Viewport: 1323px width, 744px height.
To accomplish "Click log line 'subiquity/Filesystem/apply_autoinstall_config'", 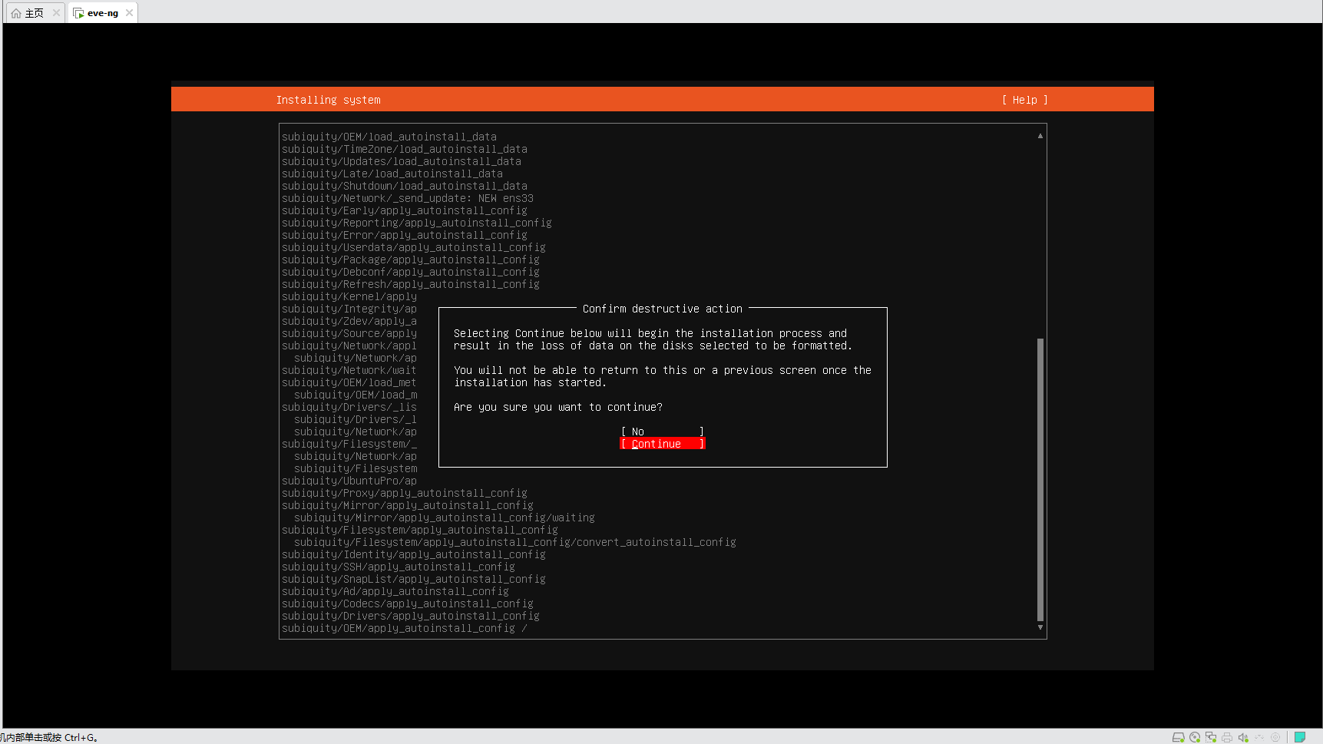I will click(420, 530).
